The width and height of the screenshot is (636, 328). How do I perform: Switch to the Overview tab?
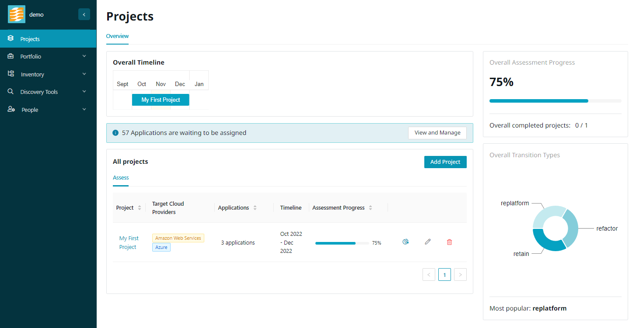pos(117,36)
